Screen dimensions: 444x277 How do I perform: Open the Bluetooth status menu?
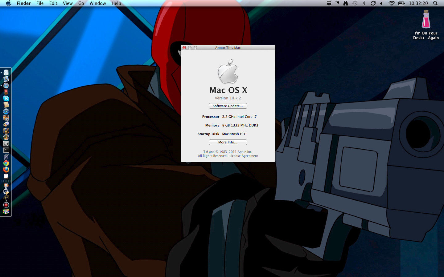364,3
